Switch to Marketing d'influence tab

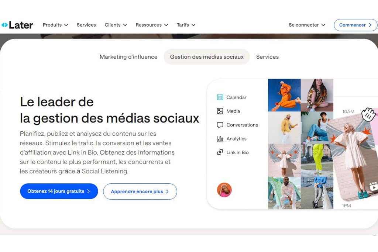point(128,57)
